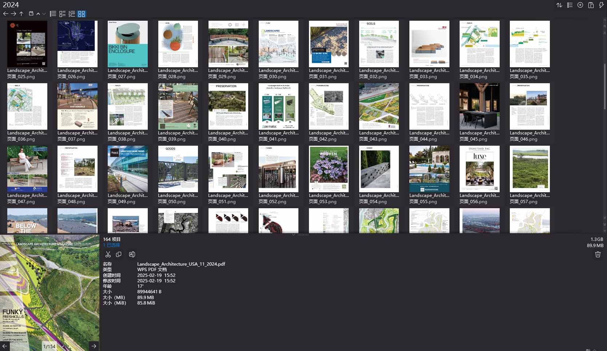Image resolution: width=607 pixels, height=351 pixels.
Task: Expand the folder with the down chevron
Action: 44,14
